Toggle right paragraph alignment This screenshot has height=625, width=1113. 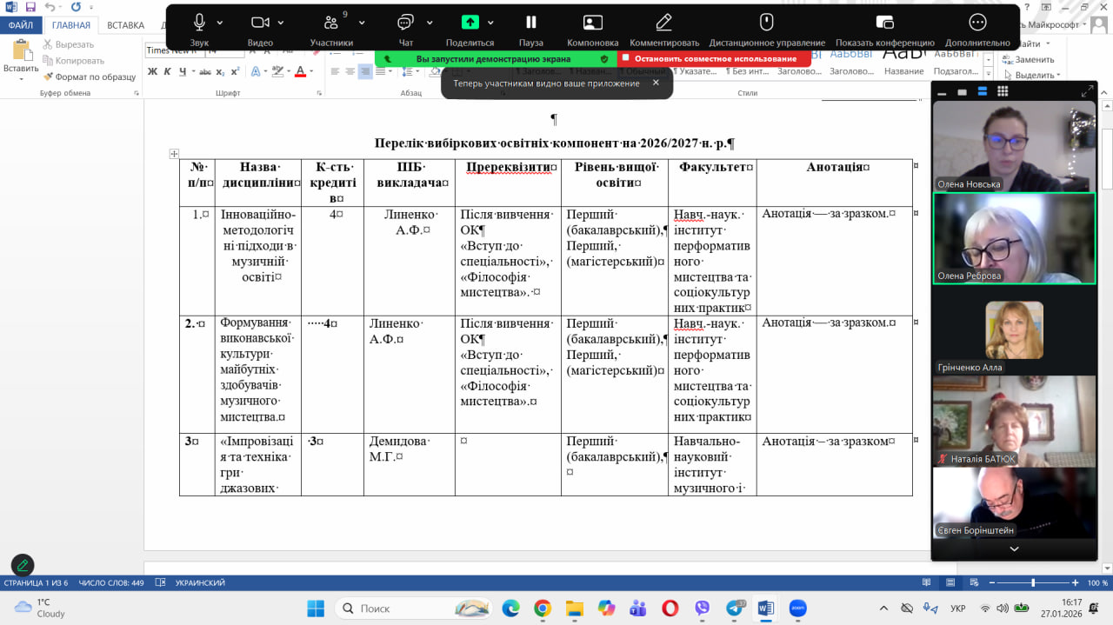(366, 71)
